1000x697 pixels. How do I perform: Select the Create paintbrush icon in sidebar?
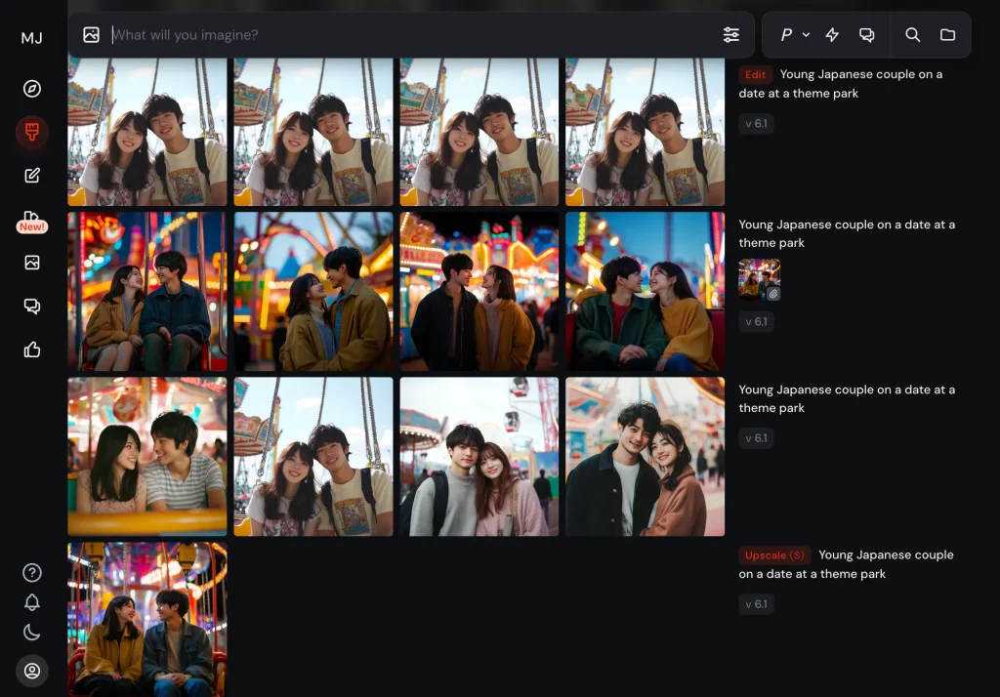pyautogui.click(x=32, y=132)
